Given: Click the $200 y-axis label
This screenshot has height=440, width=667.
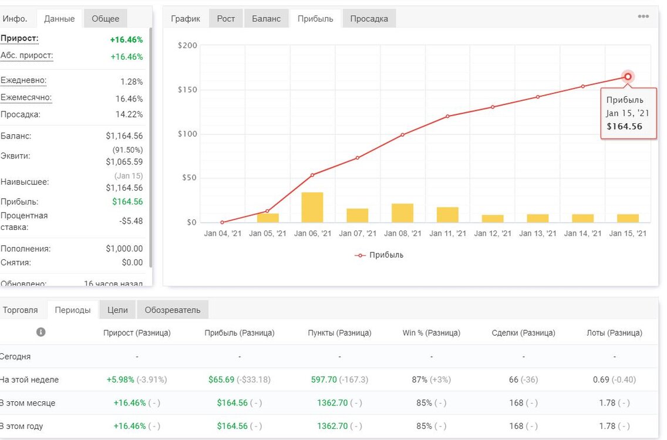Looking at the screenshot, I should click(x=188, y=46).
